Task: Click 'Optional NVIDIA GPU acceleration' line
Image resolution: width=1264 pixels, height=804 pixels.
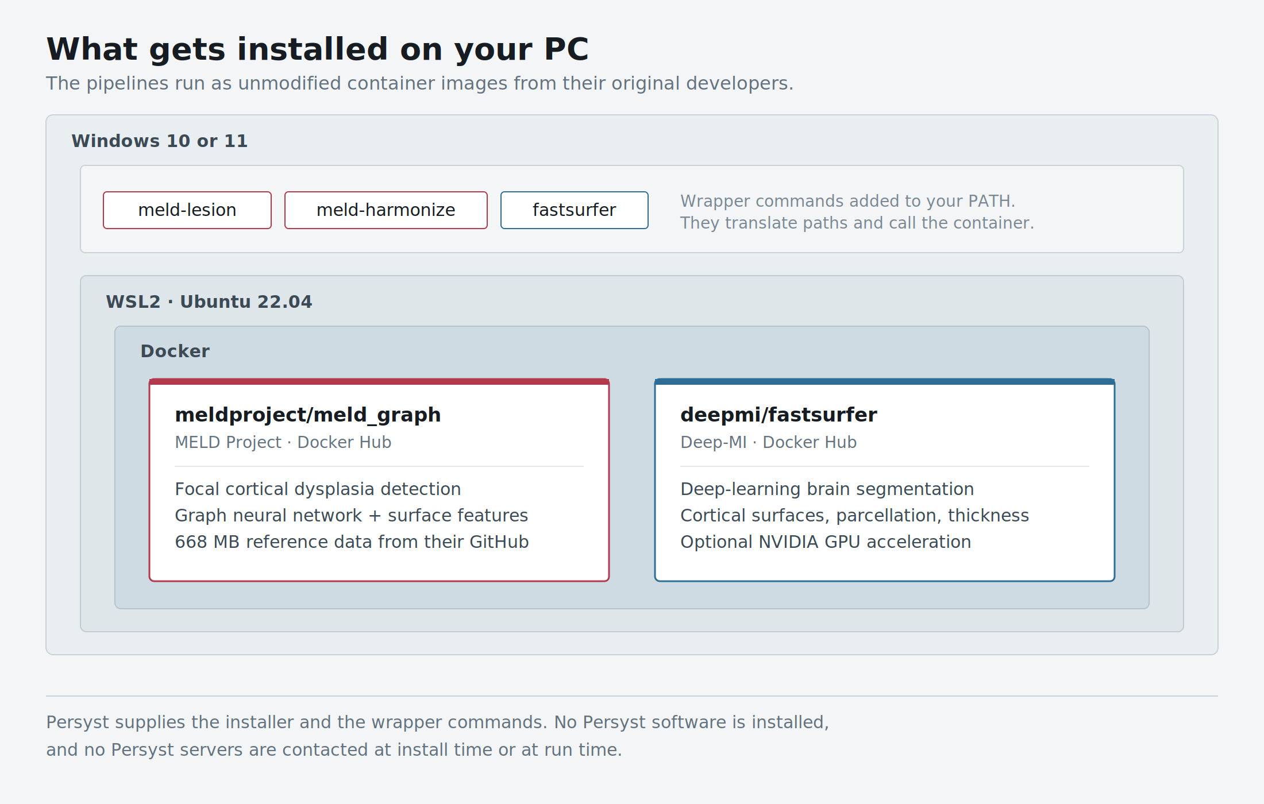Action: [826, 542]
